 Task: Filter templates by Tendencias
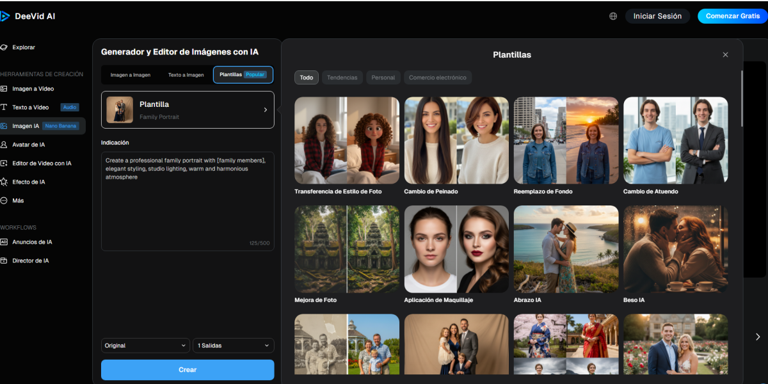342,77
